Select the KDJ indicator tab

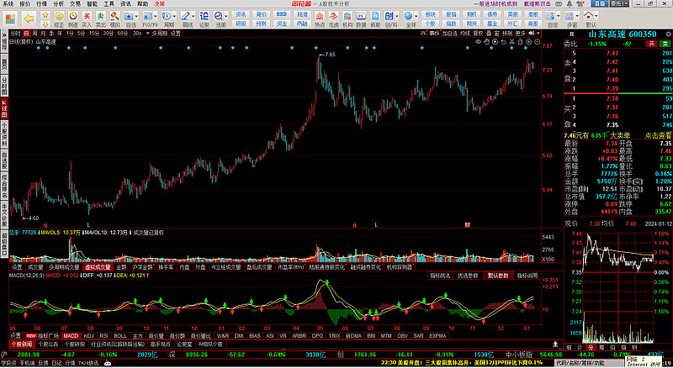pyautogui.click(x=89, y=334)
